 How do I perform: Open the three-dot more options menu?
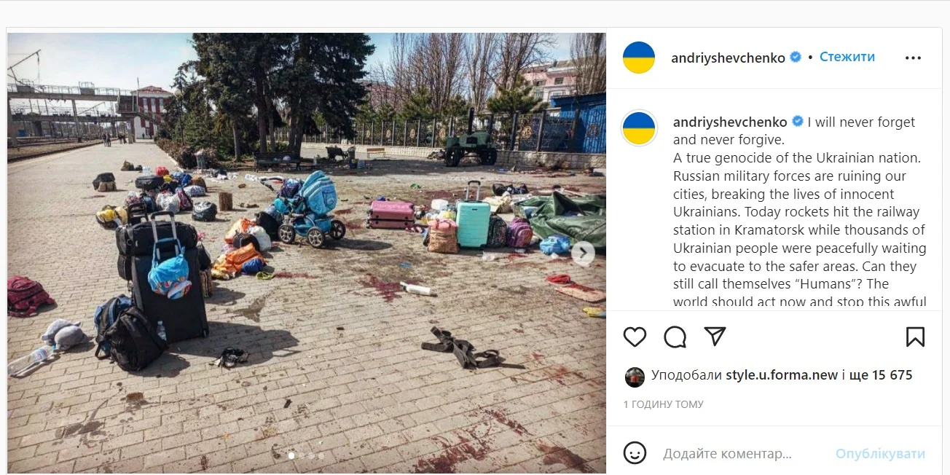[x=913, y=58]
